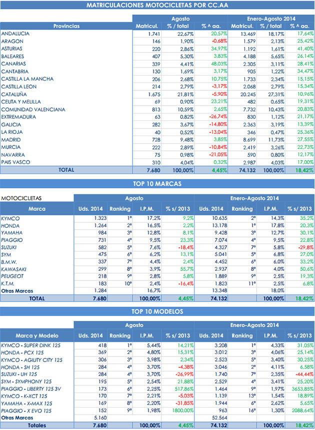Select Canarias' green 48,03% change
315x430 pixels.
click(x=219, y=63)
